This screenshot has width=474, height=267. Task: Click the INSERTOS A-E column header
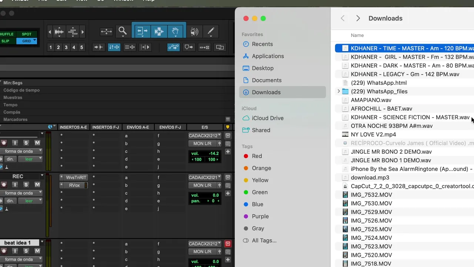pos(73,127)
